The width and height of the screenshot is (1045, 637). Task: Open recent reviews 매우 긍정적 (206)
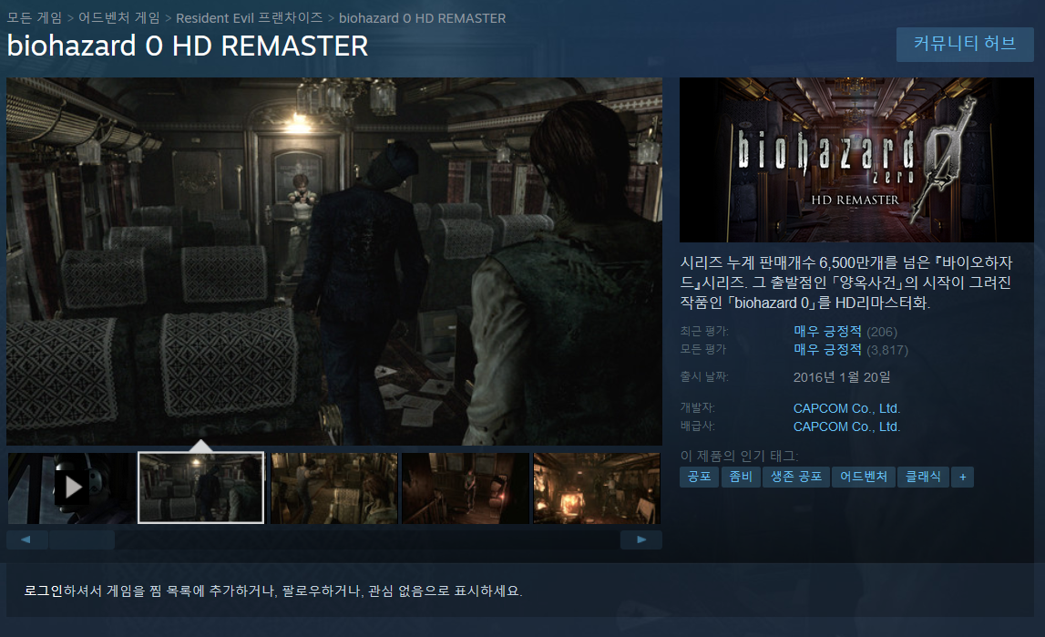845,332
